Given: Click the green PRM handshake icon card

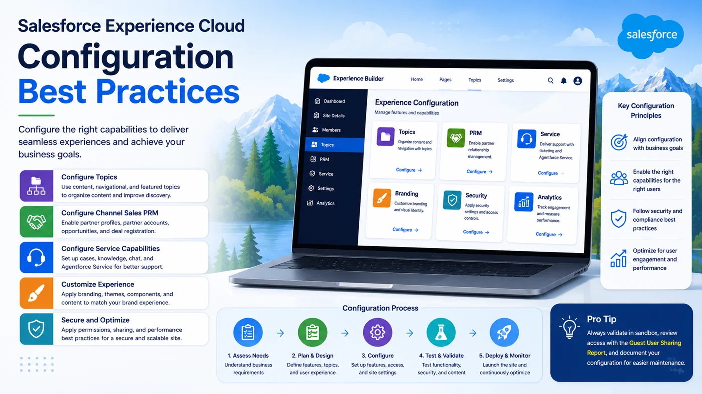Looking at the screenshot, I should point(456,137).
